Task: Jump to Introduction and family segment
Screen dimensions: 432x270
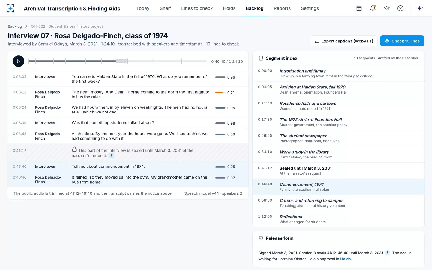Action: tap(338, 73)
